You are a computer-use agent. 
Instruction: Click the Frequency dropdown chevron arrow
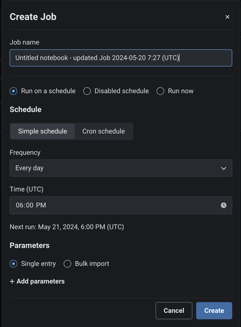[224, 168]
